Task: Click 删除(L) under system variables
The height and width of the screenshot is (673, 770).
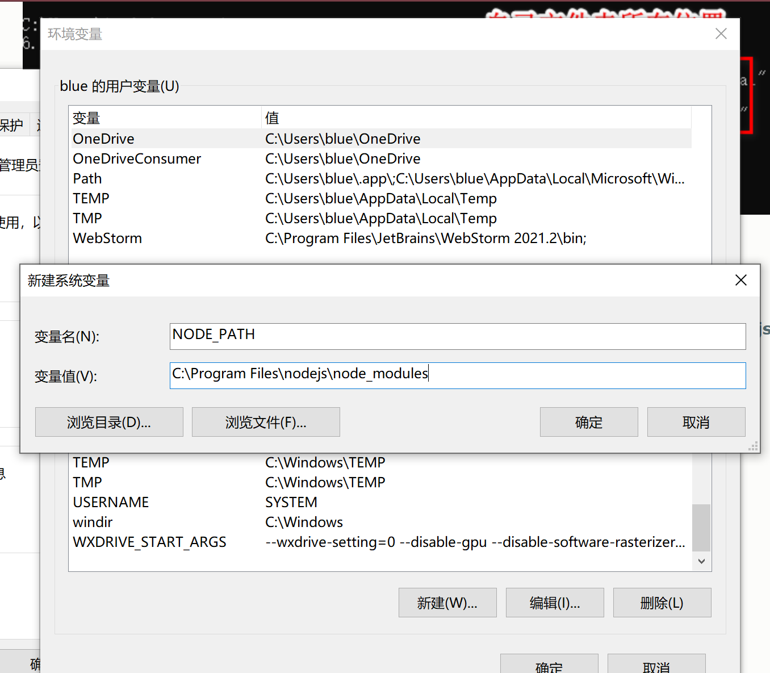Action: (662, 603)
